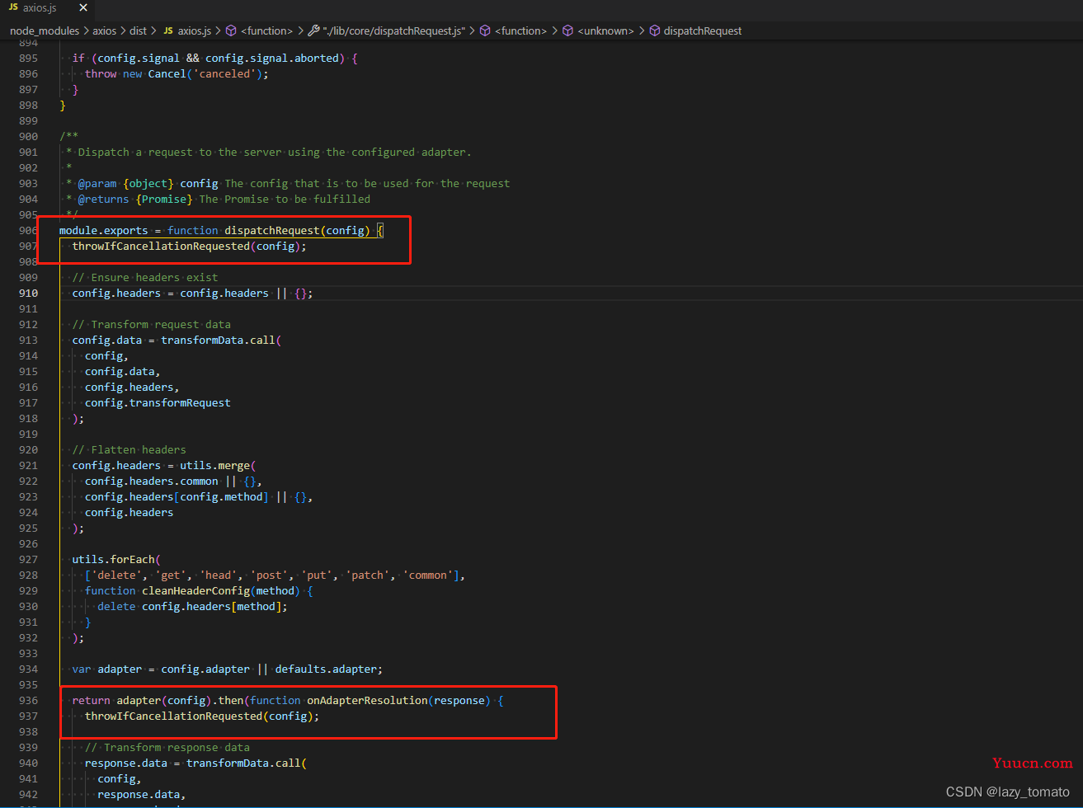1083x808 pixels.
Task: Click the comment '// Transform request data'
Action: coord(152,324)
